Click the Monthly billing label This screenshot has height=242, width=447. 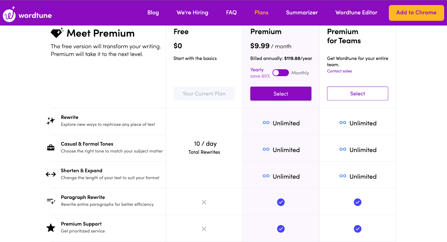(x=300, y=73)
